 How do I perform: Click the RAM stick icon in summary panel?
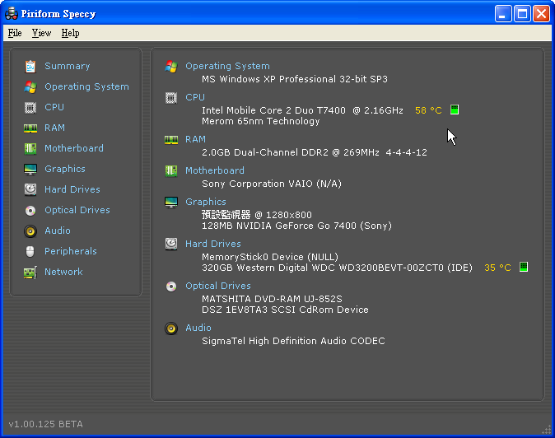point(171,140)
